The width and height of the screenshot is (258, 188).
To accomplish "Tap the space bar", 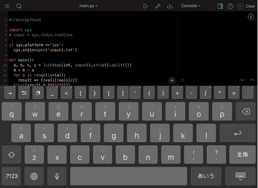I will 128,176.
